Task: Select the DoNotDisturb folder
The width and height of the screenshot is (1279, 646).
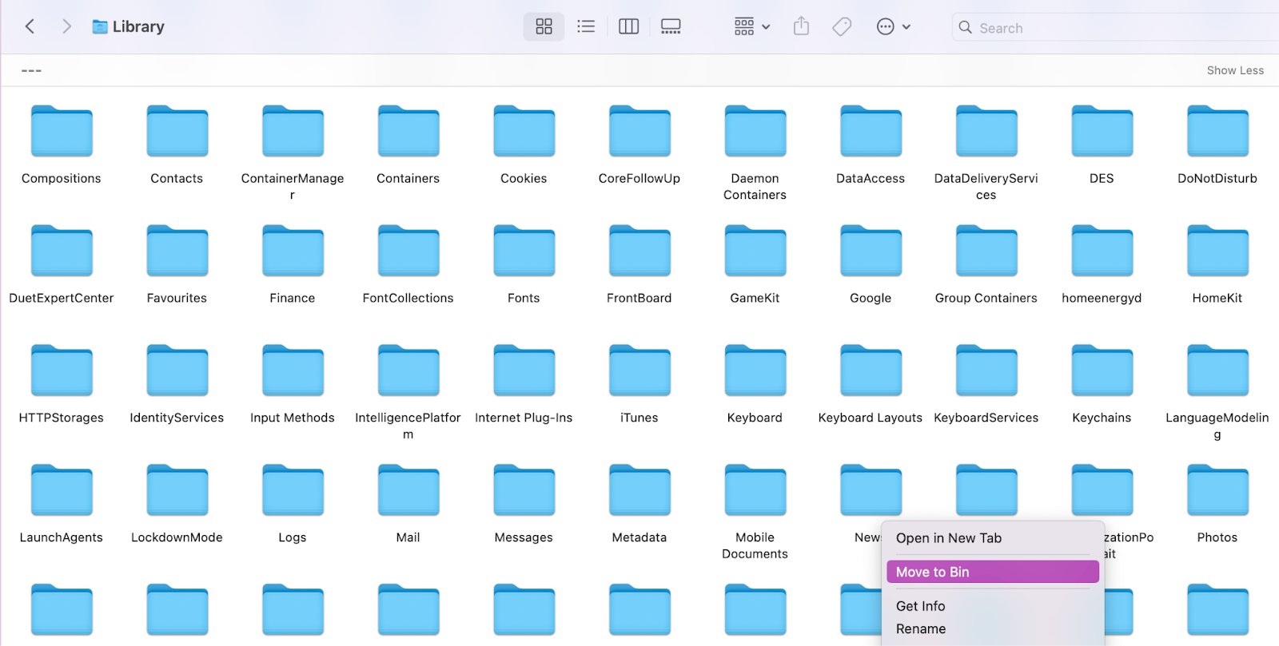Action: pos(1217,132)
